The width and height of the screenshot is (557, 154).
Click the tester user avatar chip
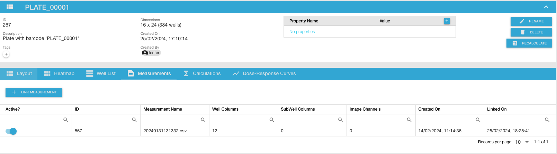(151, 53)
